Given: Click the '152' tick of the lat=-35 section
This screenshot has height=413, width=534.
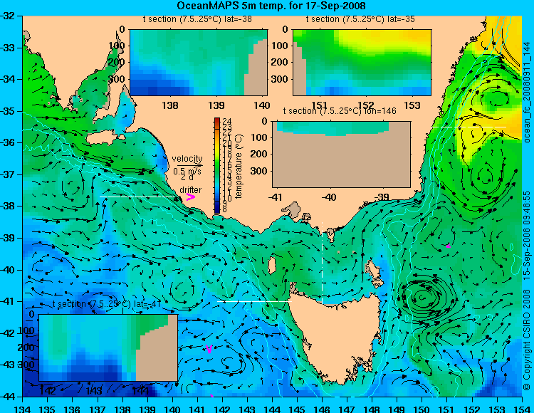Looking at the screenshot, I should (366, 105).
